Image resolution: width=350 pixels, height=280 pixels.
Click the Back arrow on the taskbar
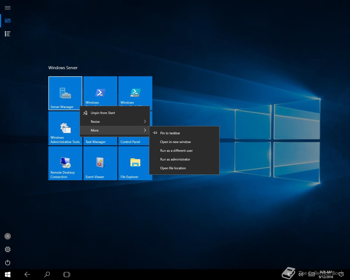point(27,275)
